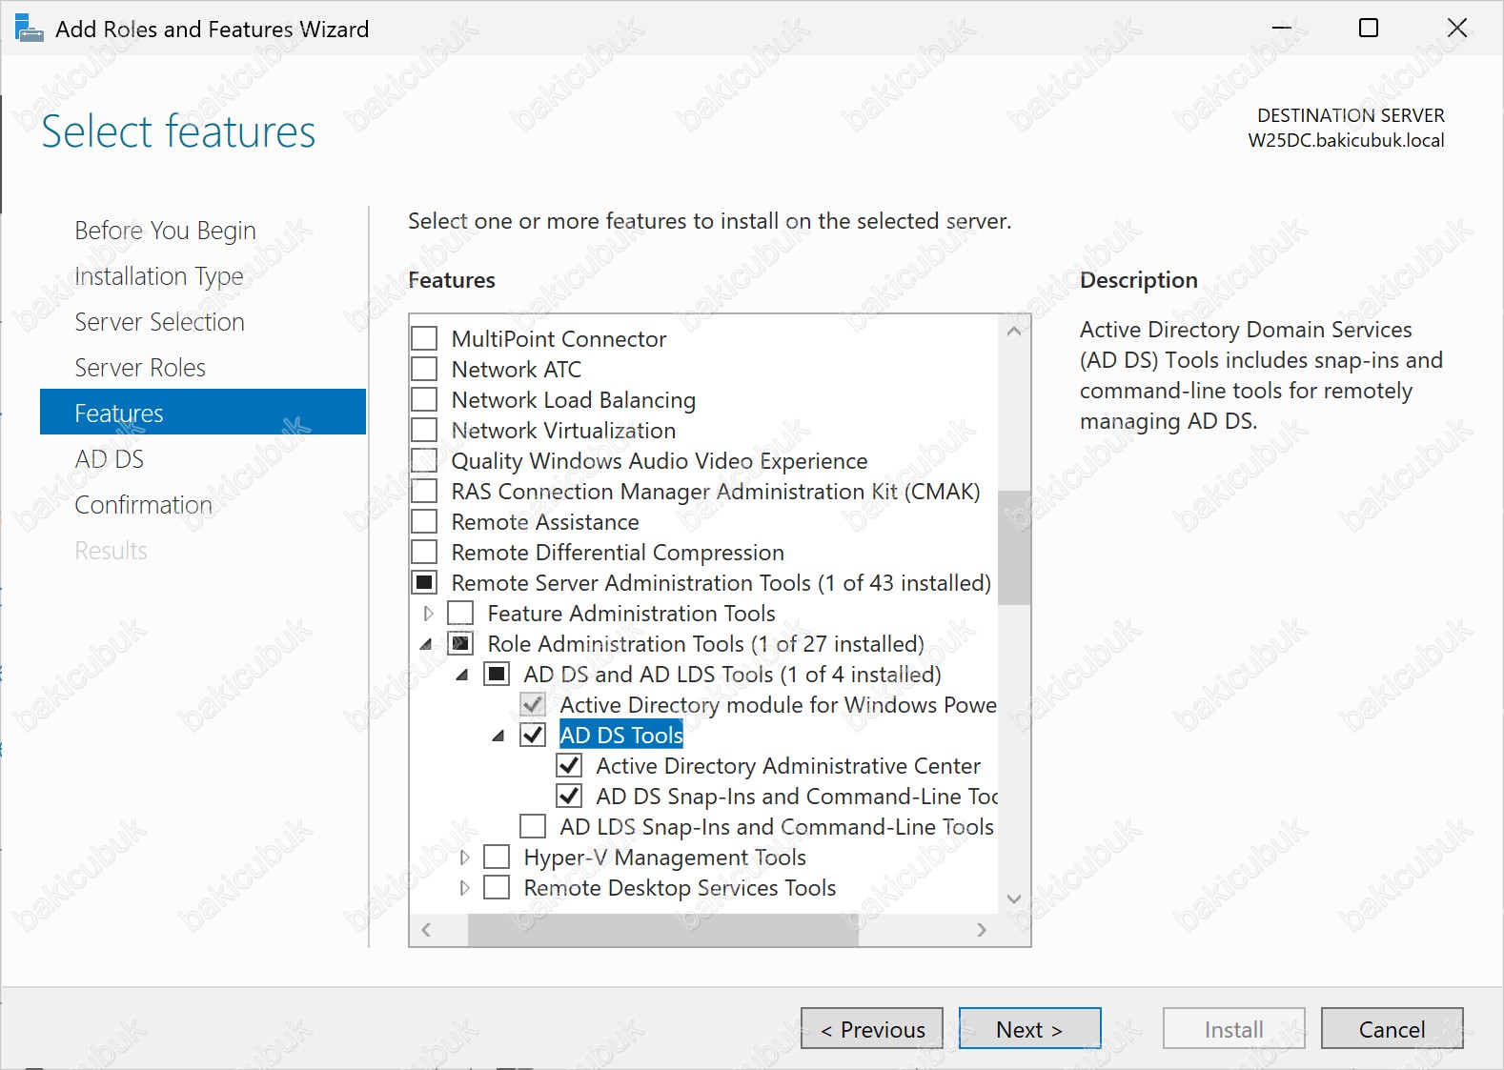
Task: Select the Network Load Balancing label
Action: click(x=574, y=400)
